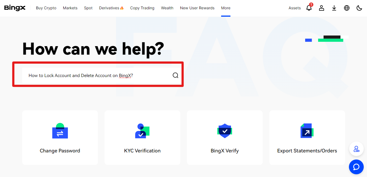Viewport: 367px width, 177px height.
Task: Click the customer support agent icon
Action: click(356, 149)
